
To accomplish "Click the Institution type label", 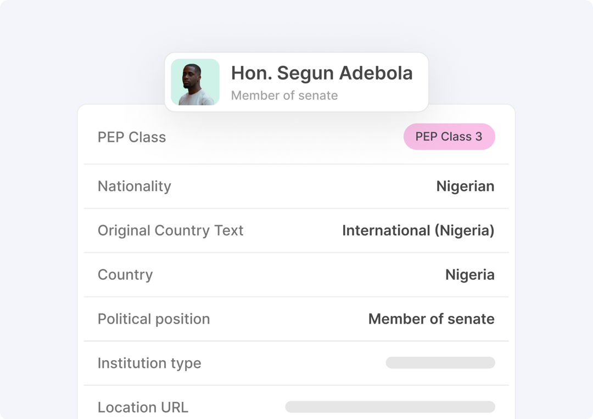I will point(149,363).
